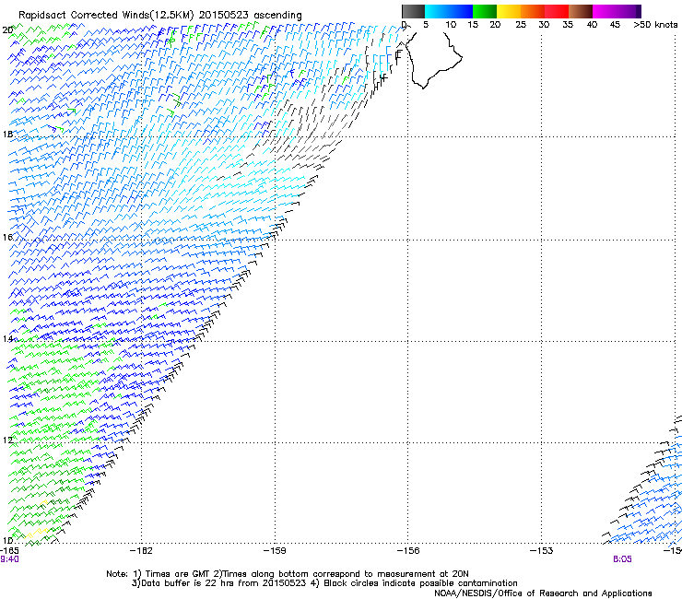This screenshot has height=599, width=682.
Task: Click the blue 10-15 knots legend swatch
Action: point(461,11)
